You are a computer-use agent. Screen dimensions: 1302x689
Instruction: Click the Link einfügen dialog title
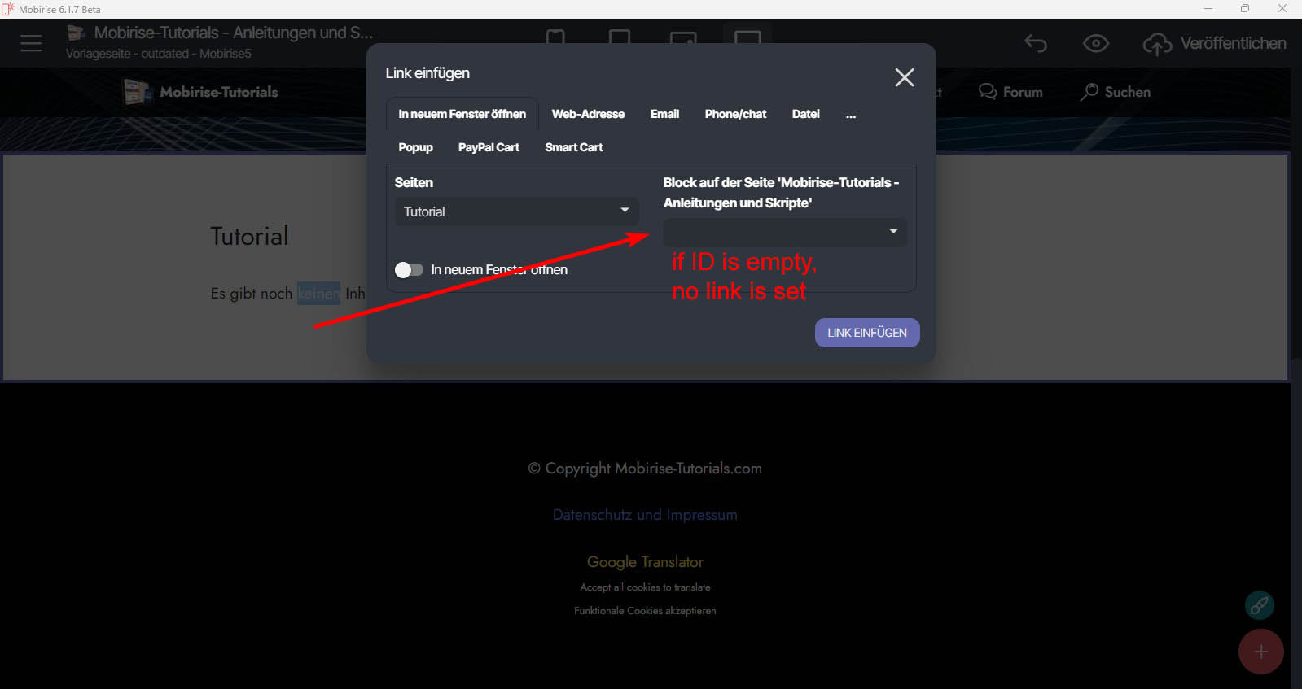click(427, 73)
